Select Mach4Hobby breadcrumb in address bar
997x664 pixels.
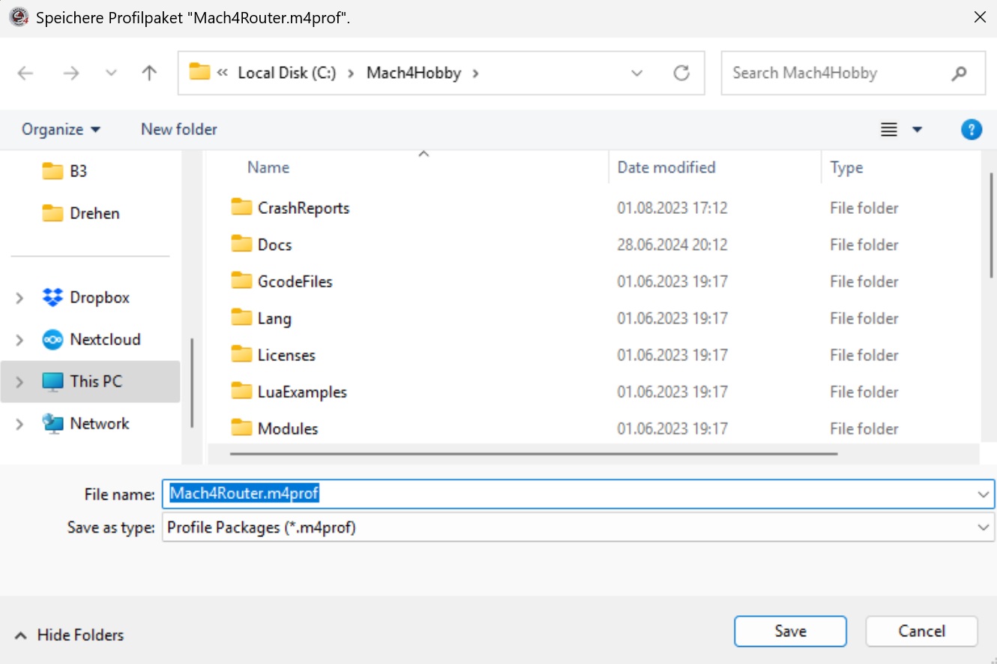[414, 73]
